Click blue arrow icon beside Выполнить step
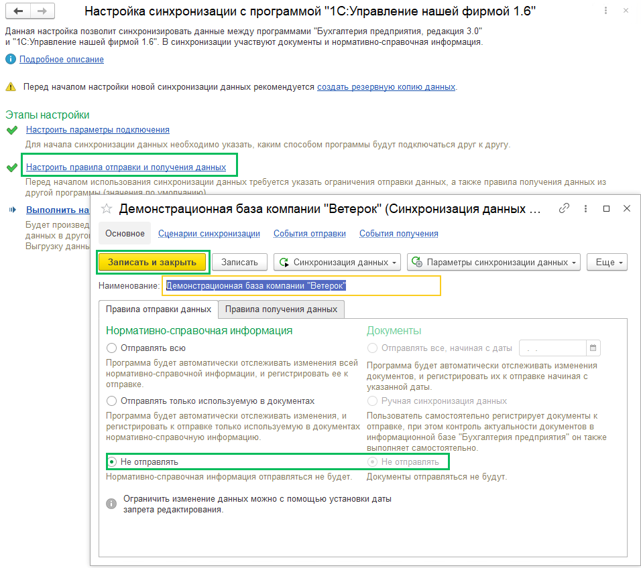 [x=13, y=210]
